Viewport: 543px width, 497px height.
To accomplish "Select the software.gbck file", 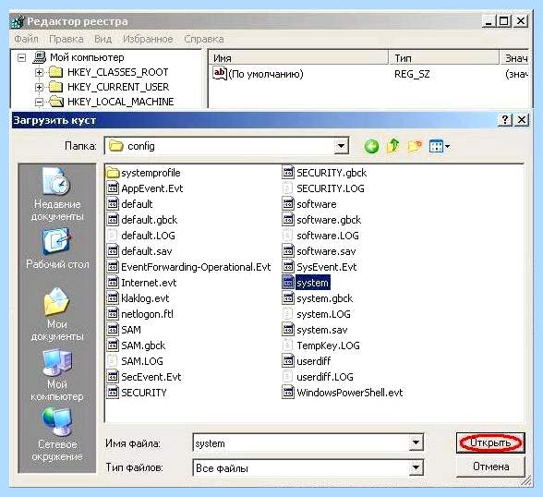I will (321, 220).
